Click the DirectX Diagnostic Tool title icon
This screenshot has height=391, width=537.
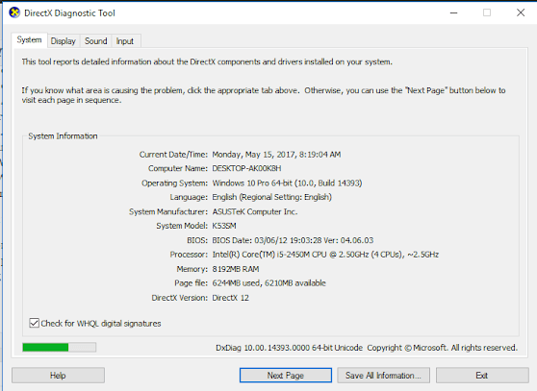[14, 13]
